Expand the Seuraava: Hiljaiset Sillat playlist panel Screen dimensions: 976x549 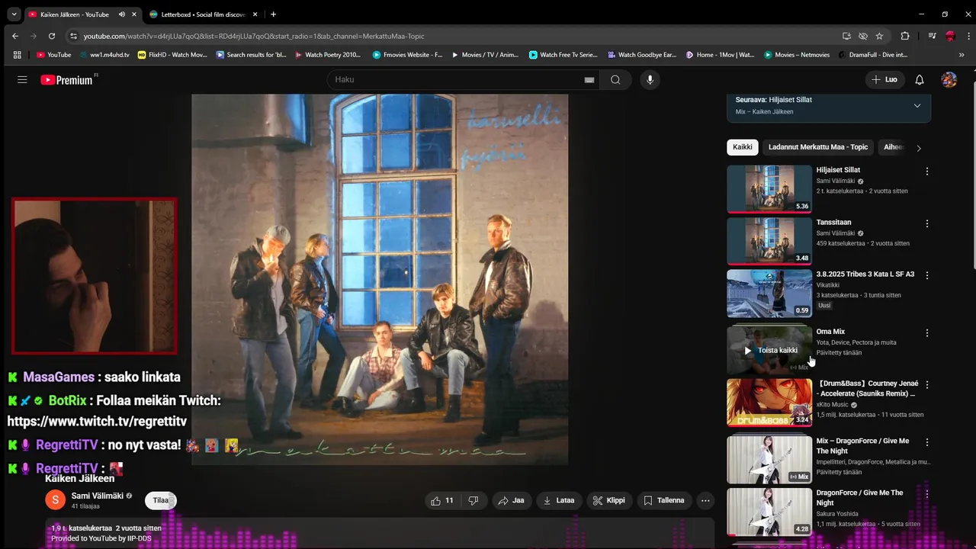[x=917, y=106]
